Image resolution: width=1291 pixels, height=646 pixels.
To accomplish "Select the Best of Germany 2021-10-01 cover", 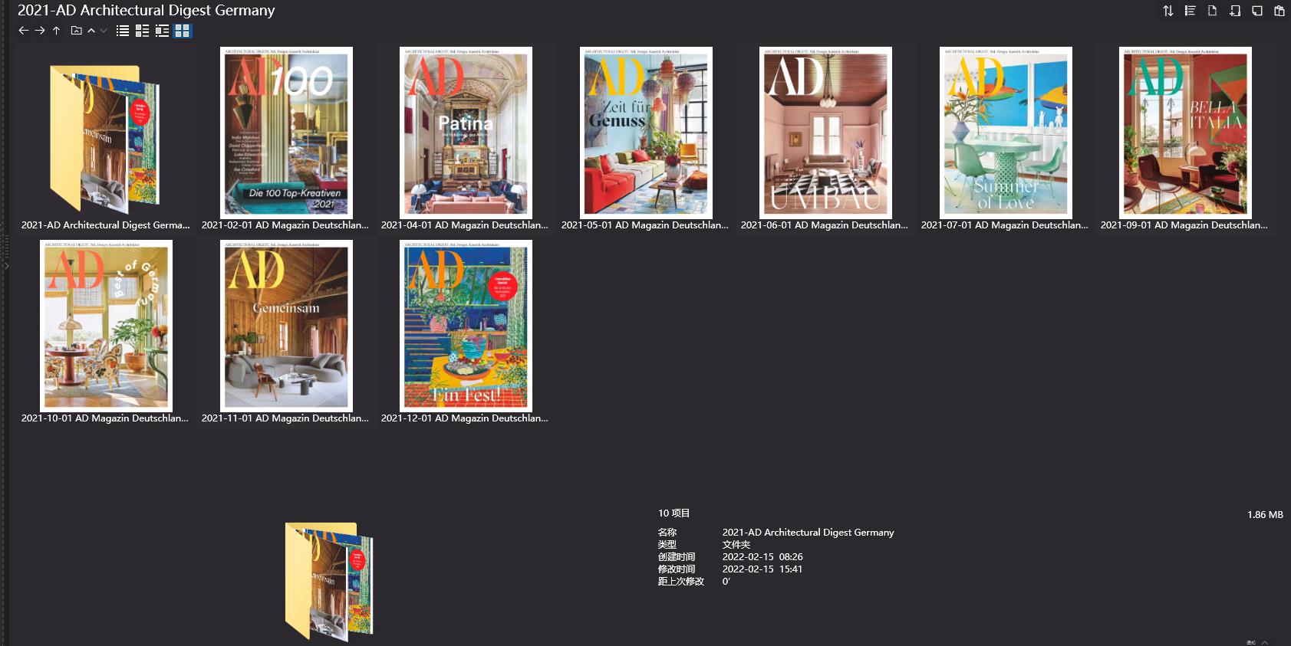I will pos(106,326).
